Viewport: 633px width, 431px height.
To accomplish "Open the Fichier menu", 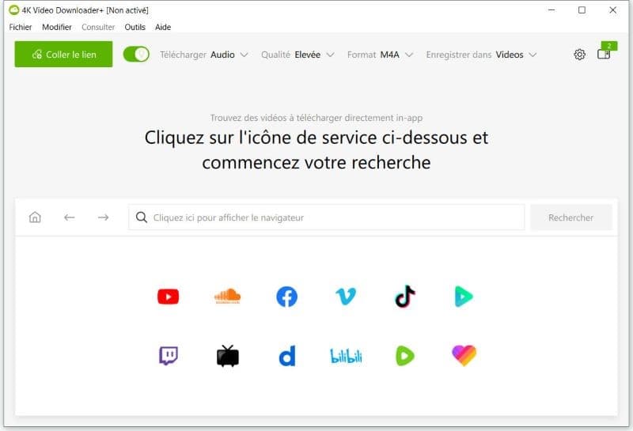I will pyautogui.click(x=21, y=27).
